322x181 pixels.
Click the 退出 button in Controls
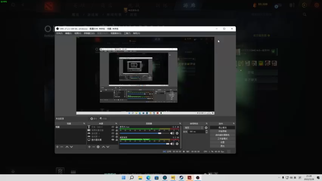[x=223, y=146]
